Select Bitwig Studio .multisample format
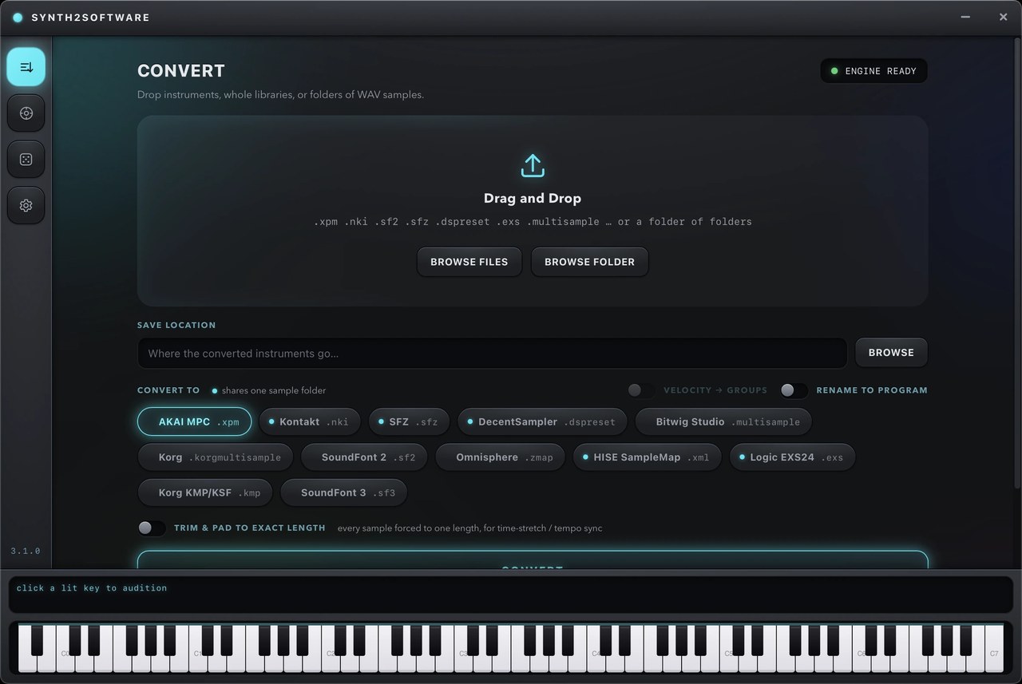 click(x=724, y=422)
